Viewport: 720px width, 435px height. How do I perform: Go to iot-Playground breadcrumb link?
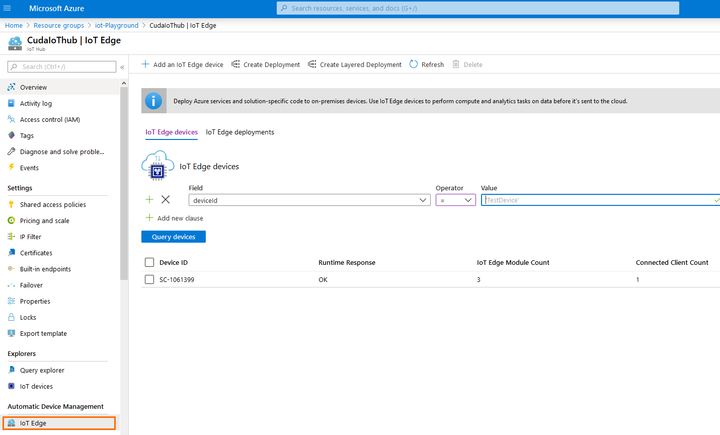[117, 25]
